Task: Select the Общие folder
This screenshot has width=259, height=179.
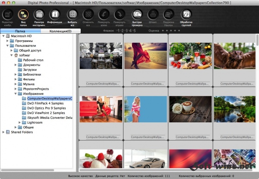Action: pos(28,127)
